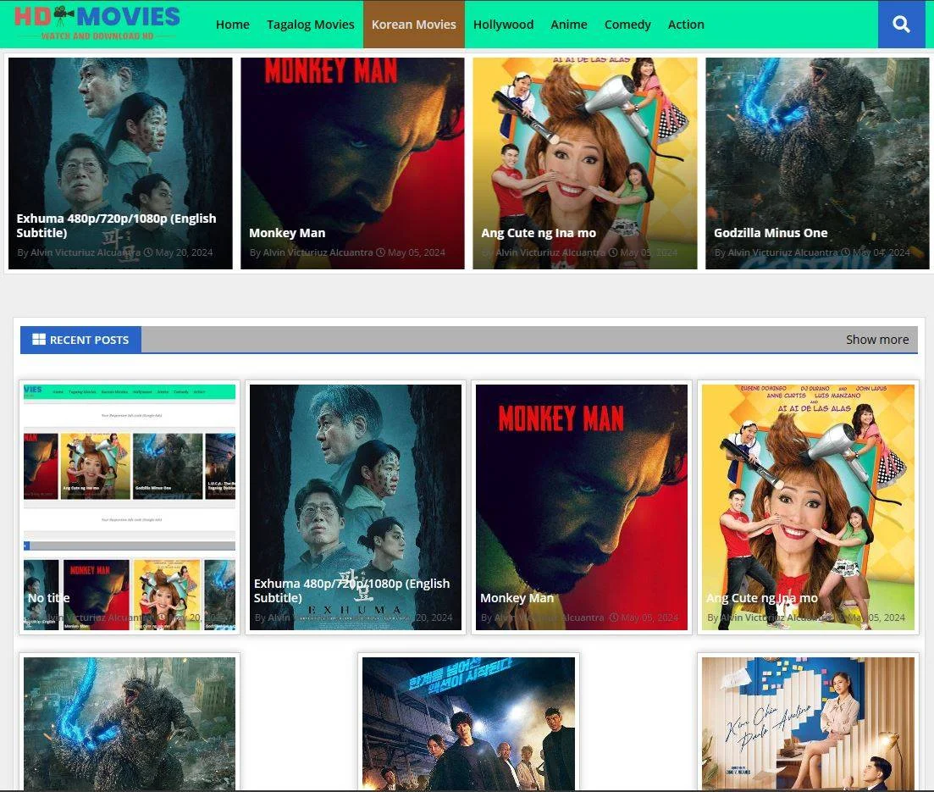Click the HD Movies site logo
The width and height of the screenshot is (934, 792).
pyautogui.click(x=97, y=23)
